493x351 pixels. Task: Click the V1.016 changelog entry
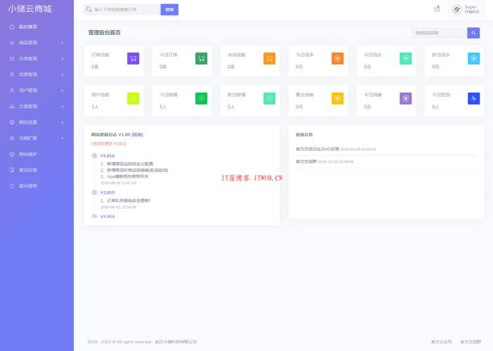107,156
